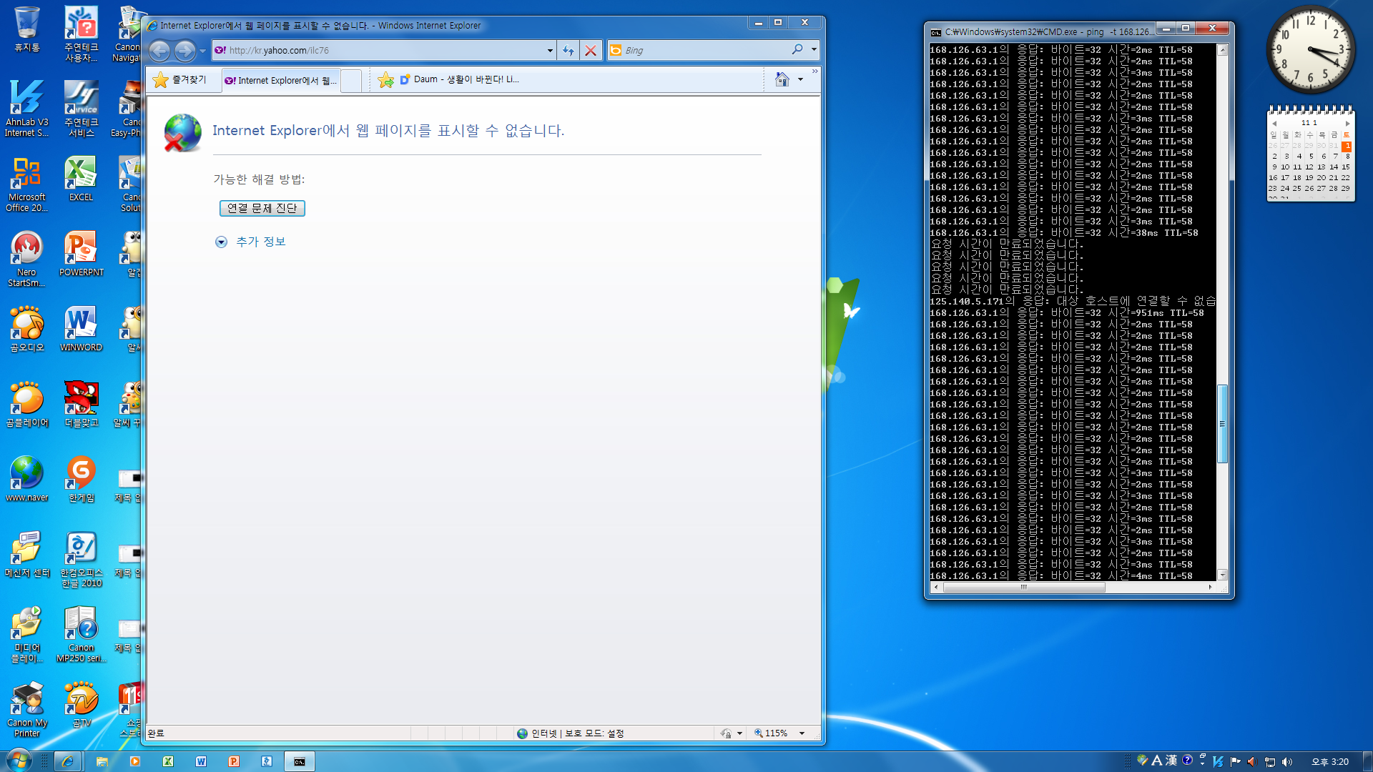1373x772 pixels.
Task: Click the Windows Explorer folder taskbar icon
Action: coord(102,761)
